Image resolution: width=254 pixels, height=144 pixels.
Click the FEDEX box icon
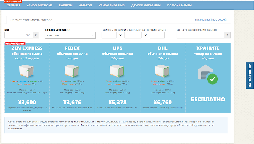(x=72, y=71)
